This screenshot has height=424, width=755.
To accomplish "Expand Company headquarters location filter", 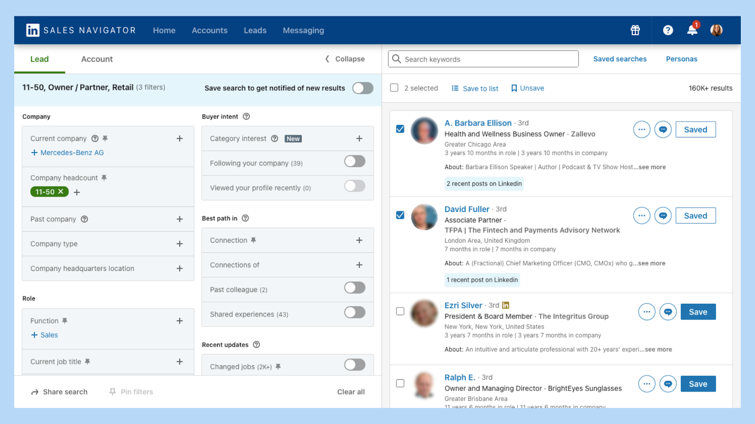I will (180, 269).
